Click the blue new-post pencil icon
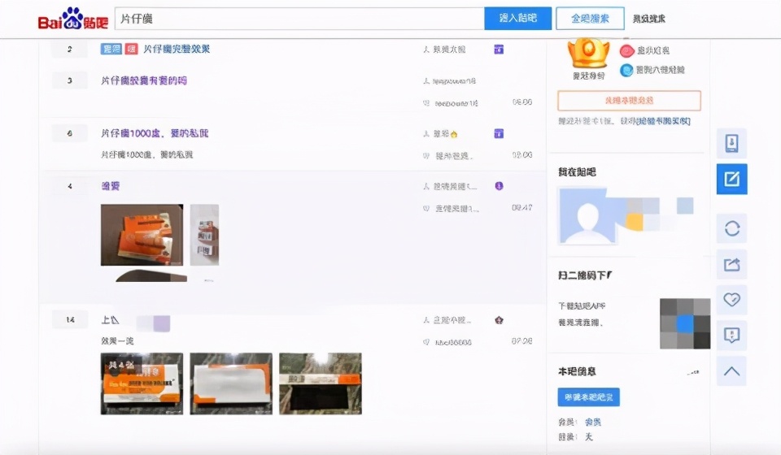This screenshot has width=781, height=455. click(x=731, y=179)
